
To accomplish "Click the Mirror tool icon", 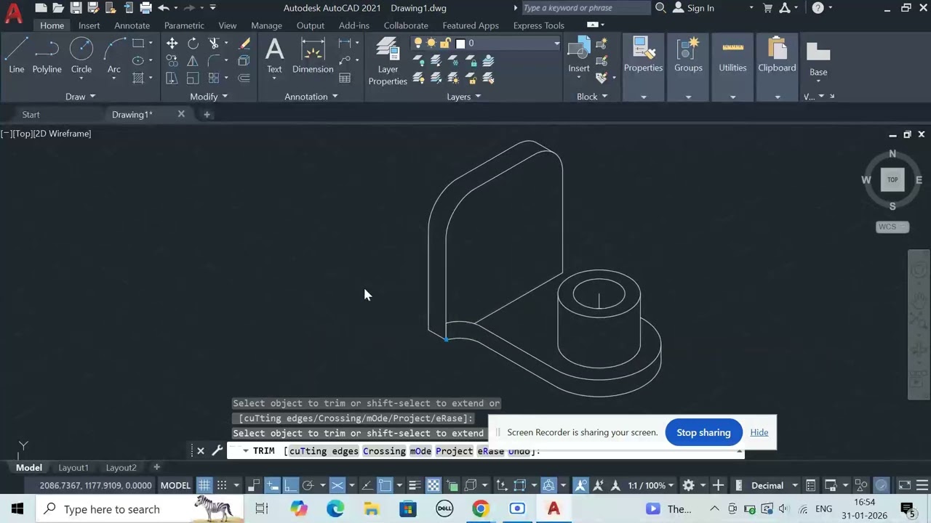I will click(193, 61).
